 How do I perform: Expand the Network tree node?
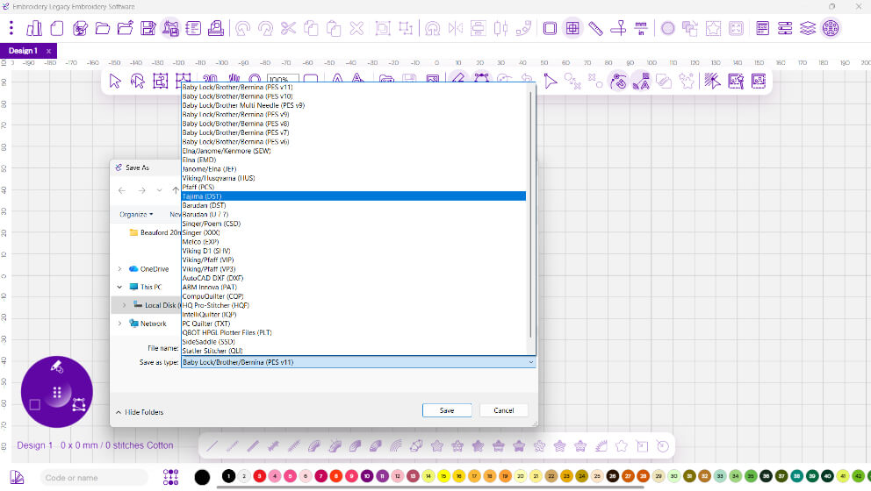pos(120,323)
